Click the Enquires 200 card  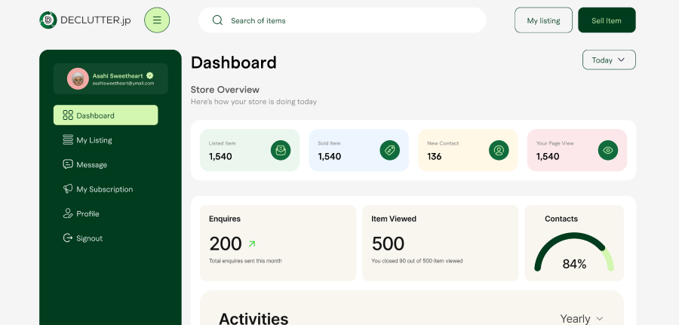pos(278,243)
